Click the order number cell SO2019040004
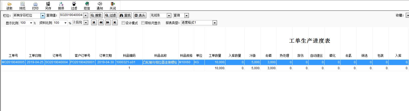This screenshot has width=409, height=111. click(x=57, y=62)
